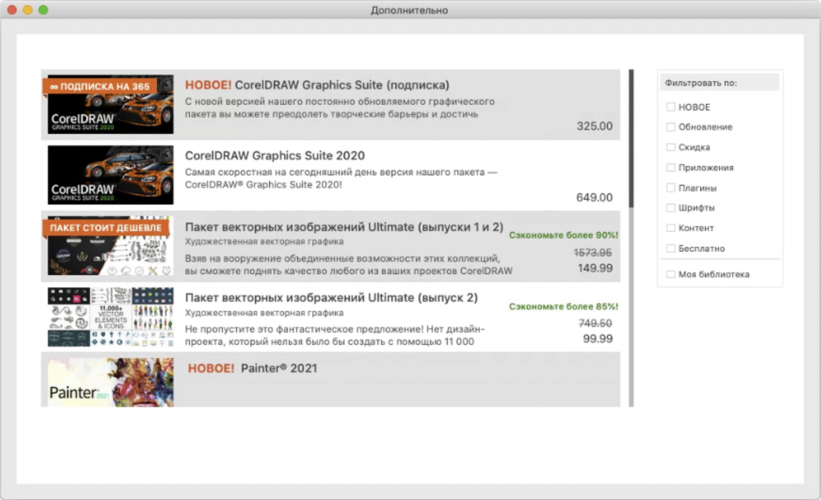Open title CorelDRAW Graphics Suite 2020

(275, 155)
